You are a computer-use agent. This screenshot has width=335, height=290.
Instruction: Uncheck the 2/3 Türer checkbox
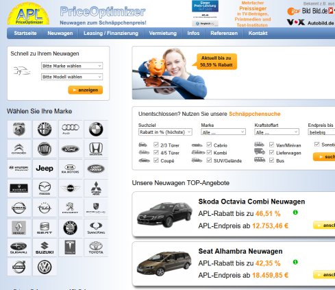pos(156,145)
